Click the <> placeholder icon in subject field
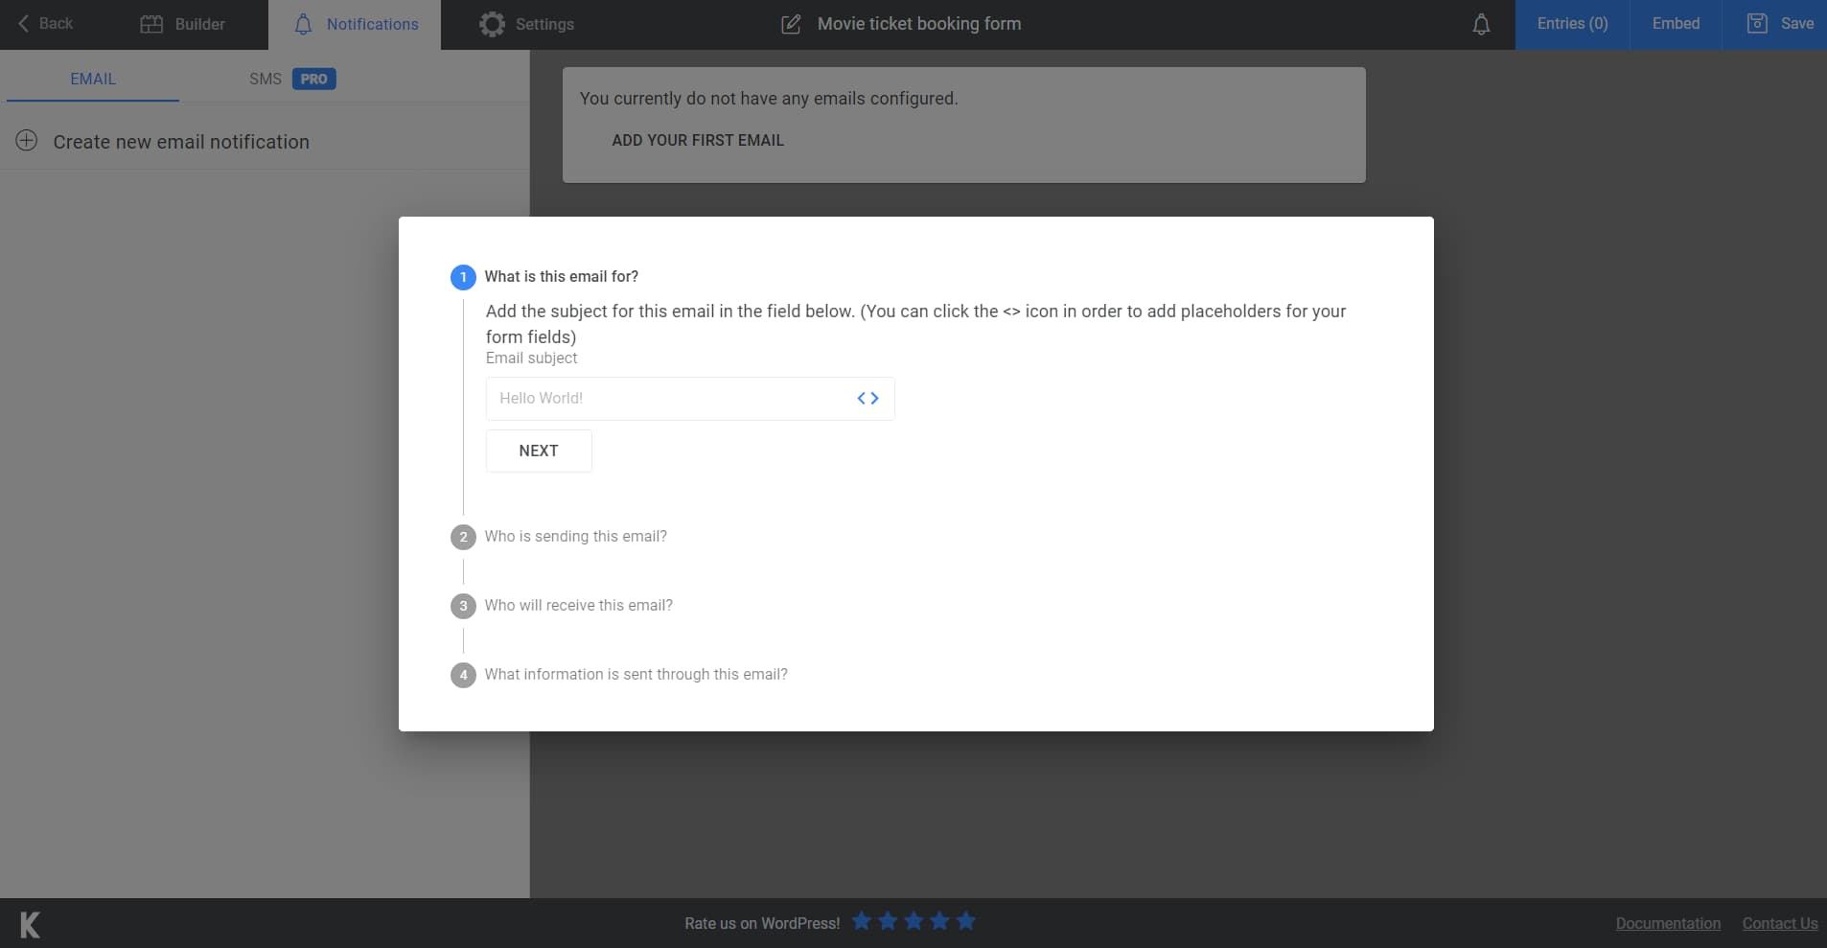The height and width of the screenshot is (948, 1827). (x=867, y=398)
